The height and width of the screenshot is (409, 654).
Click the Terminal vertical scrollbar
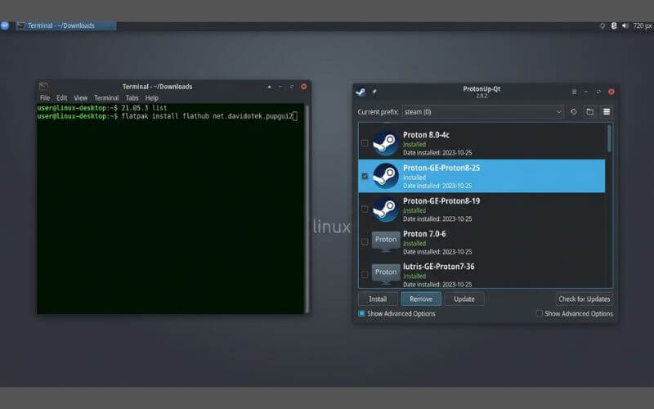[307, 209]
